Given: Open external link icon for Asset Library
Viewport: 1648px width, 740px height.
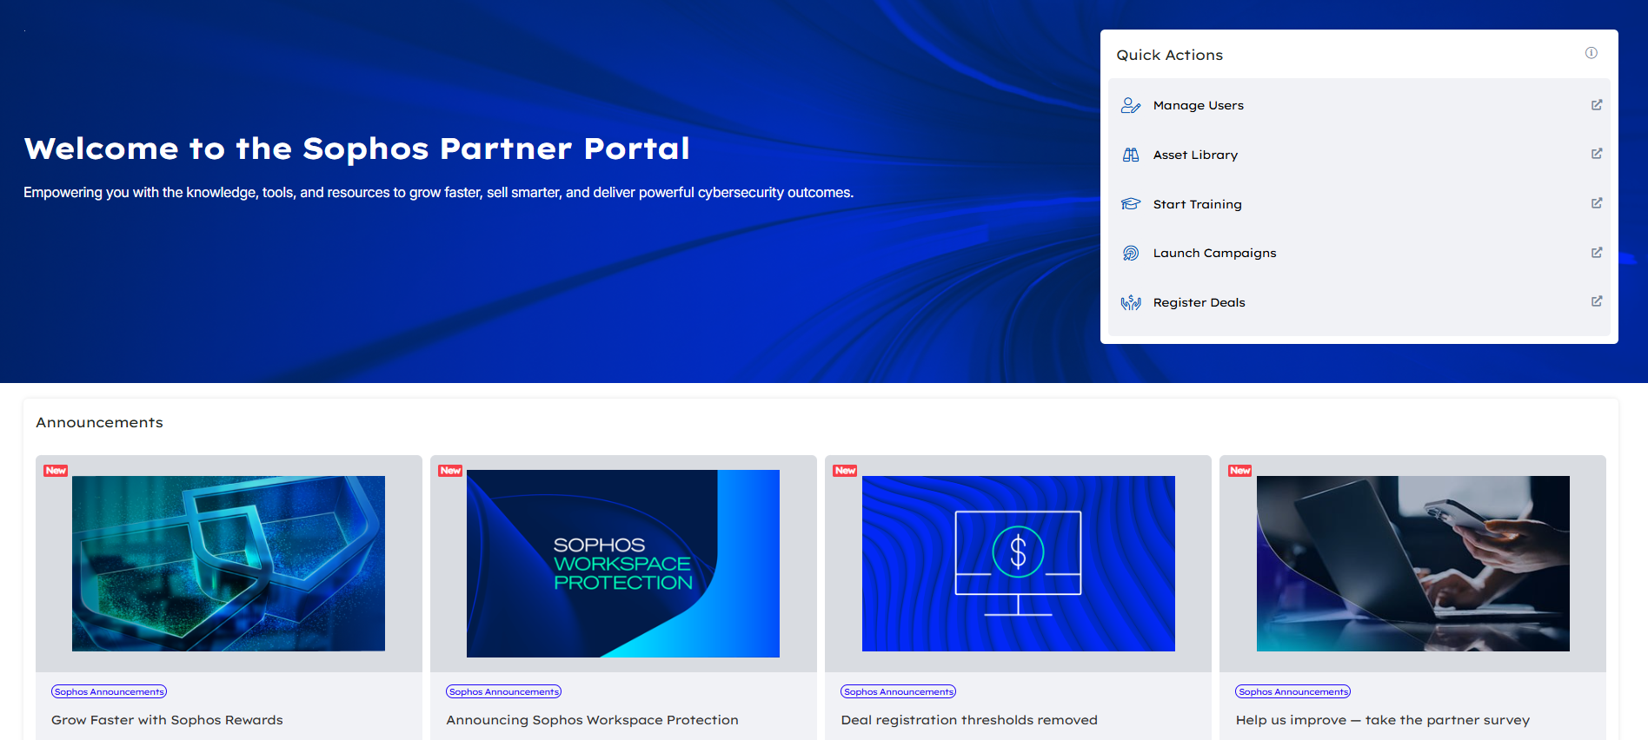Looking at the screenshot, I should pos(1596,154).
